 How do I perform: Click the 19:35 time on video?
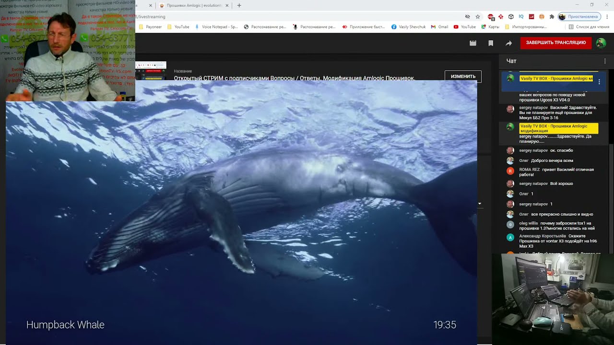click(x=445, y=325)
